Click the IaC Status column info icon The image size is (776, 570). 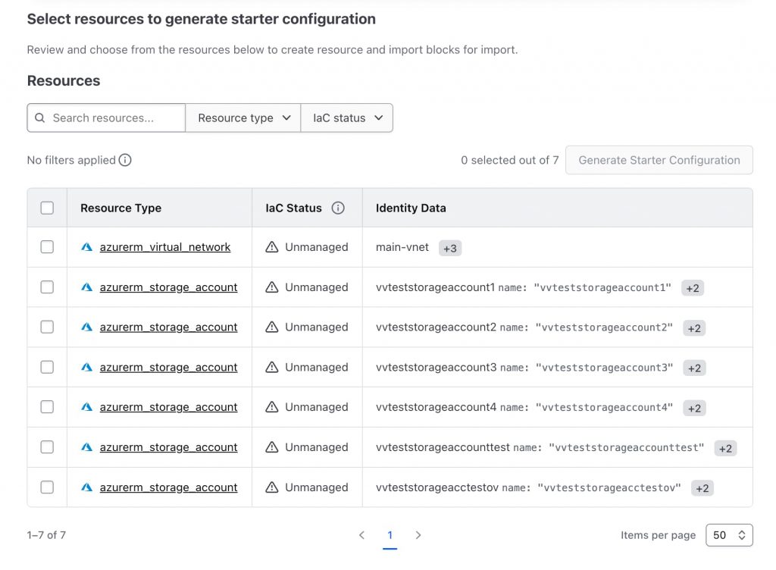[x=338, y=208]
